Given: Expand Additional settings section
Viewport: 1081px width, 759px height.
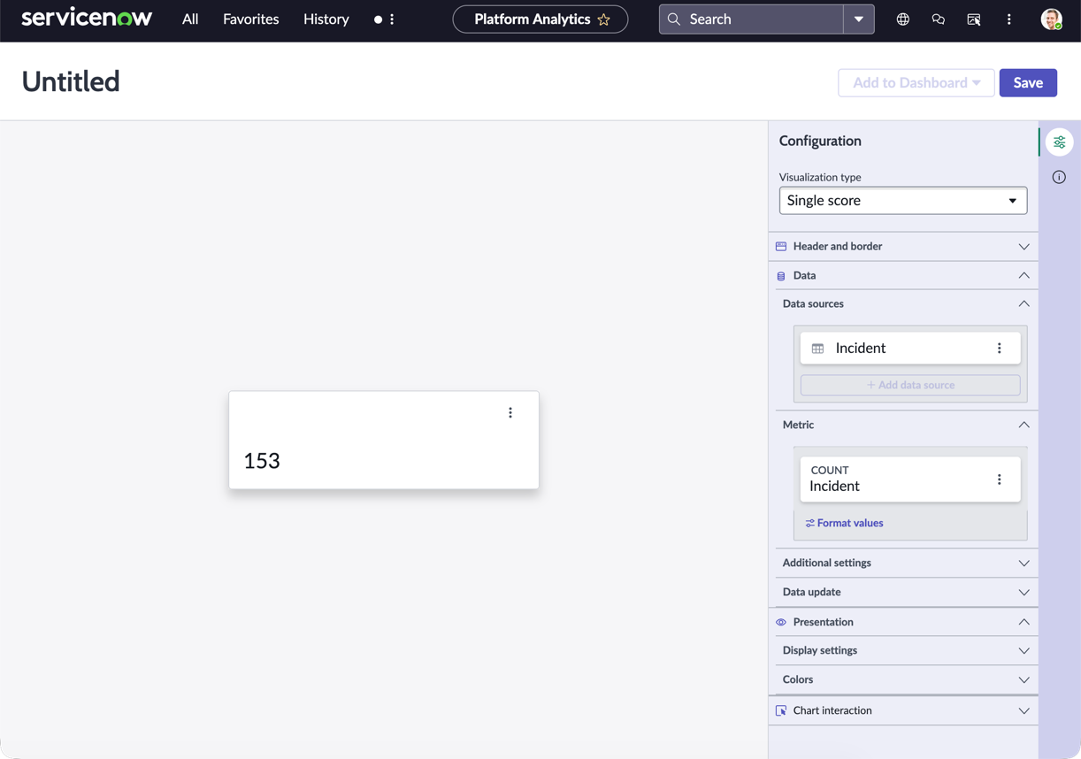Looking at the screenshot, I should coord(907,563).
